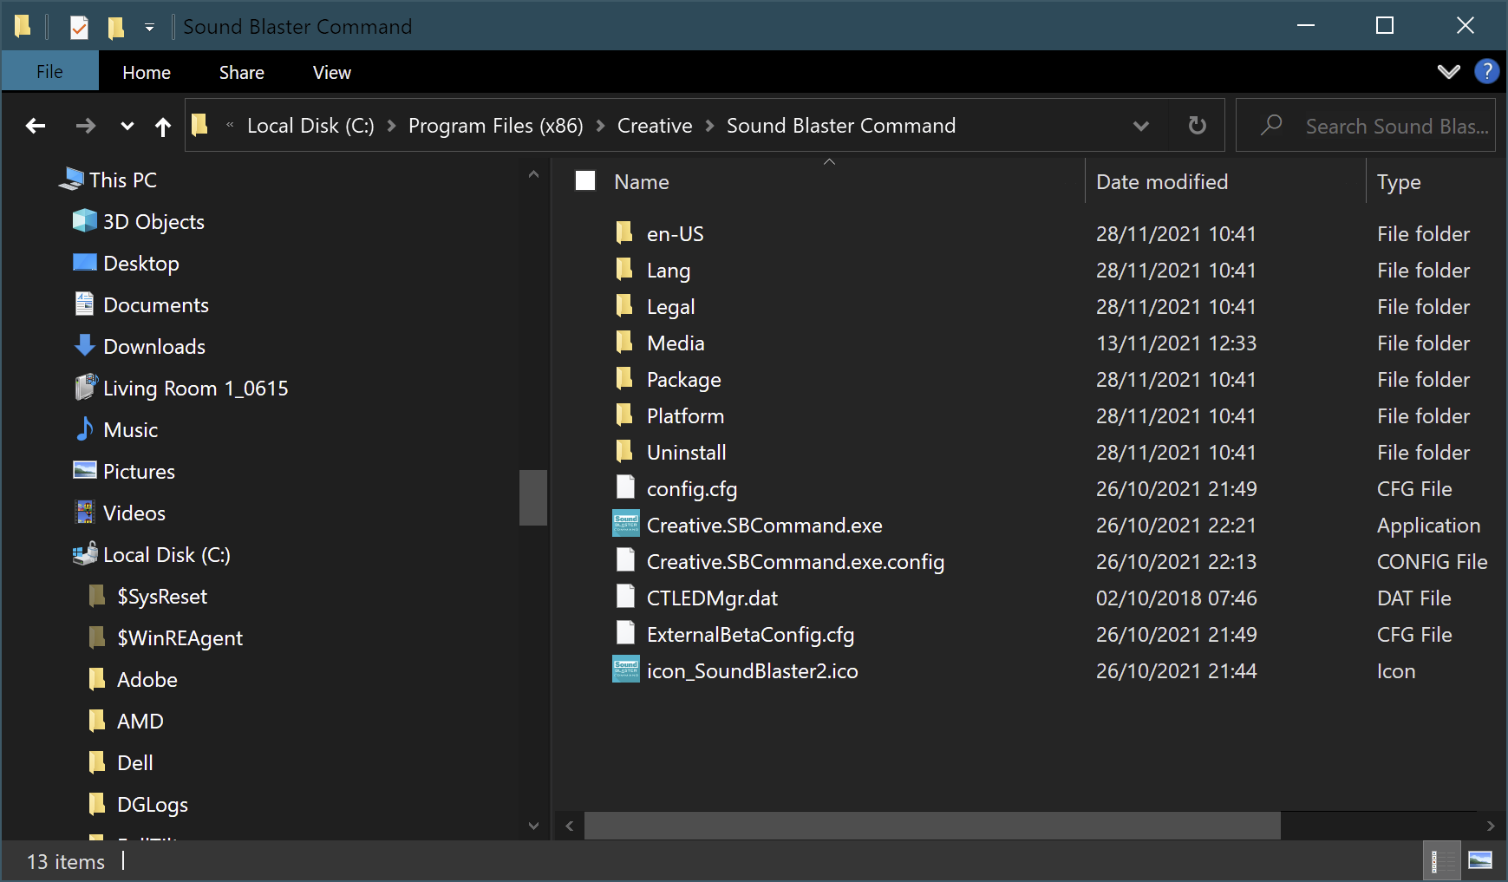Tick the select-all checkbox beside Name
Screen dimensions: 1508x882
[585, 180]
